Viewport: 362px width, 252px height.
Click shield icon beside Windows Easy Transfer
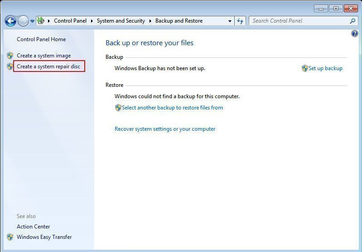point(10,237)
